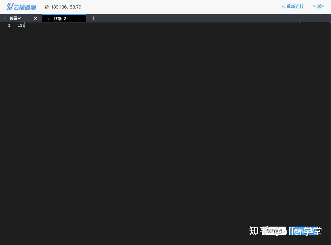Click the icon beside the IP address
The height and width of the screenshot is (245, 331).
coord(47,7)
